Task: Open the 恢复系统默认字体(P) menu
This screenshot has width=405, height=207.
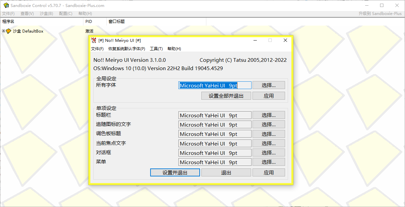Action: coord(127,49)
